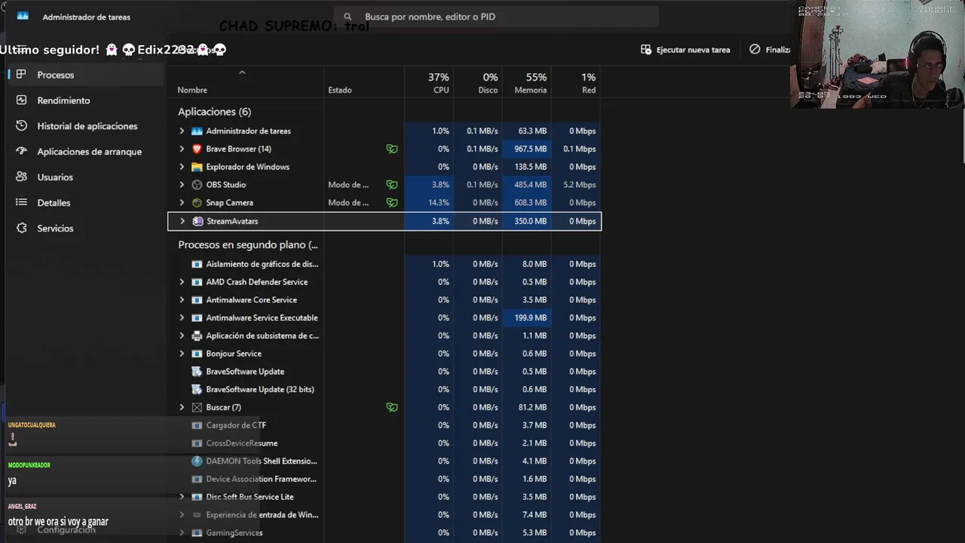Click the Snap Camera process icon

(x=197, y=203)
